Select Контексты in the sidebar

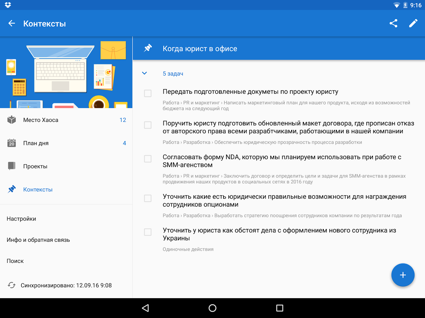[66, 189]
